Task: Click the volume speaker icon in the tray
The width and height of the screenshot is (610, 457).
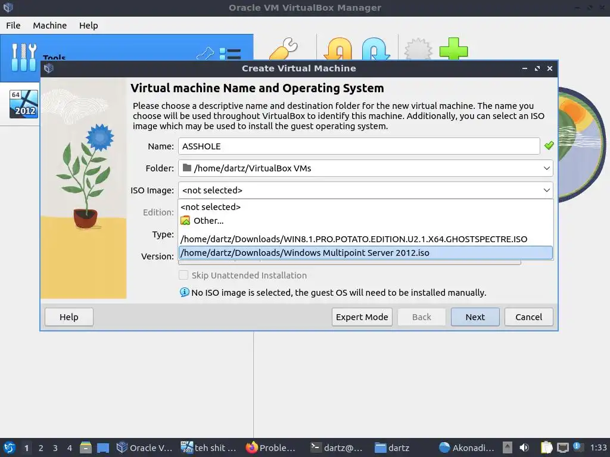Action: click(524, 447)
